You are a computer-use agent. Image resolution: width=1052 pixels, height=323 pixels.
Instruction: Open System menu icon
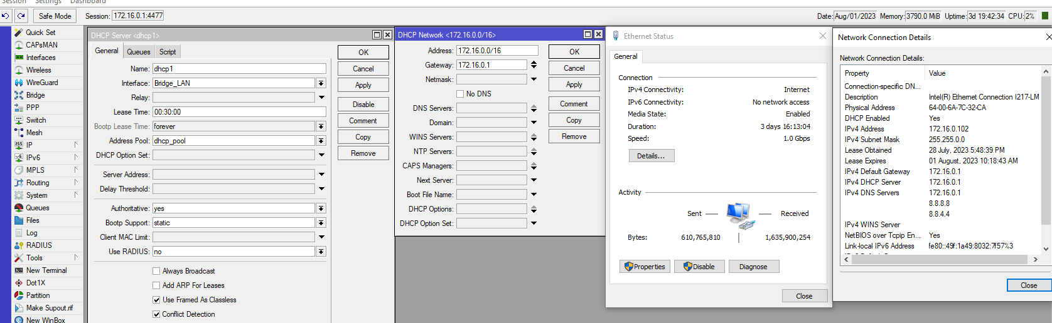19,195
